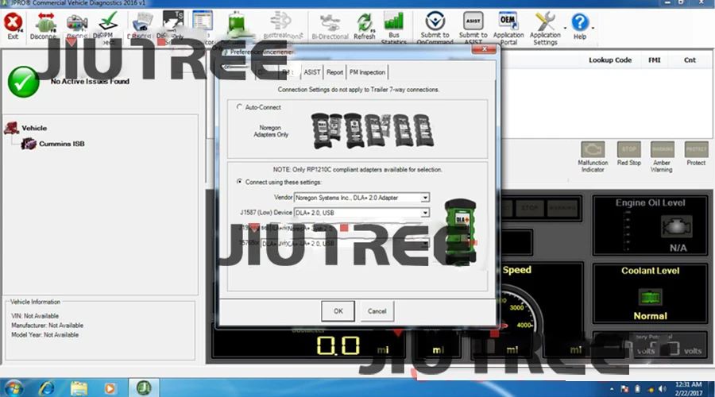Image resolution: width=715 pixels, height=397 pixels.
Task: Open the OEM Application Portal
Action: coord(508,21)
